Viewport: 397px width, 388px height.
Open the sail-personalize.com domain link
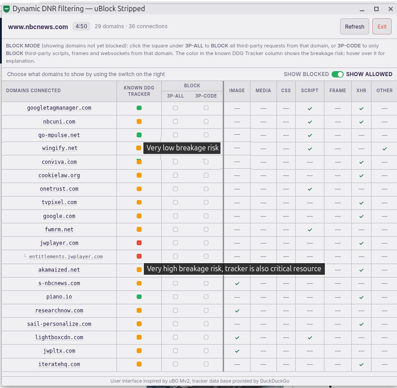point(59,324)
